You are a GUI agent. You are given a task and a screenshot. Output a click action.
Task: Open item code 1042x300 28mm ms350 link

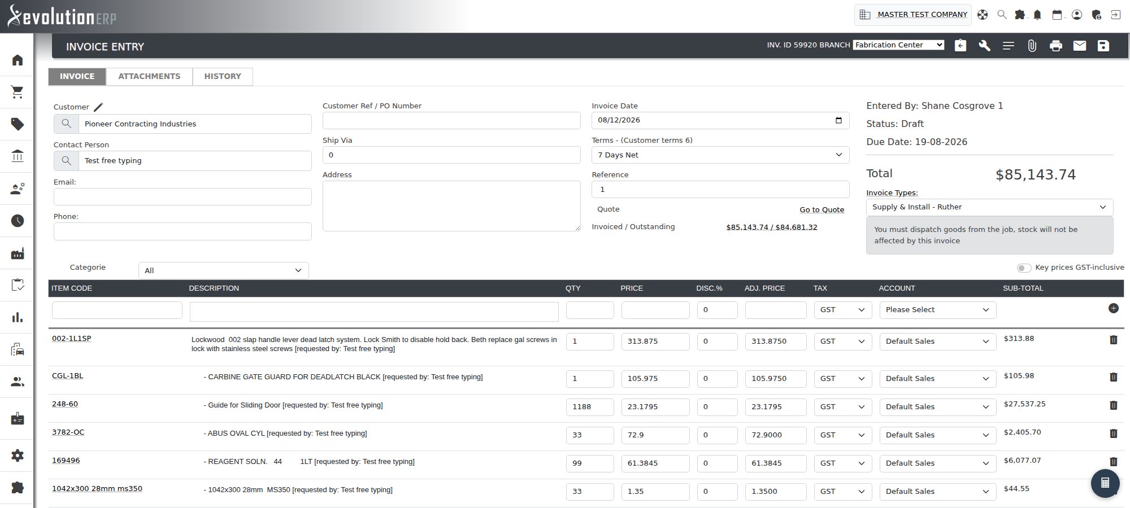[x=97, y=489]
